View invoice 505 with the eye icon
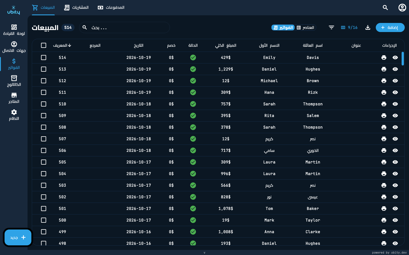This screenshot has height=255, width=409. pos(395,162)
